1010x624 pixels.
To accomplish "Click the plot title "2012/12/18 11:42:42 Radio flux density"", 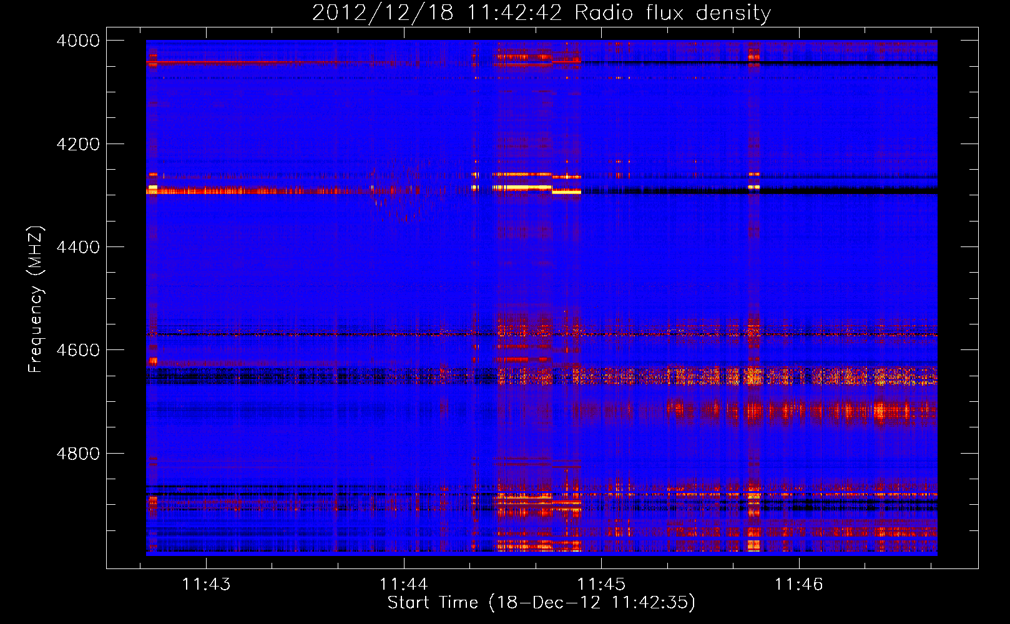I will tap(541, 13).
